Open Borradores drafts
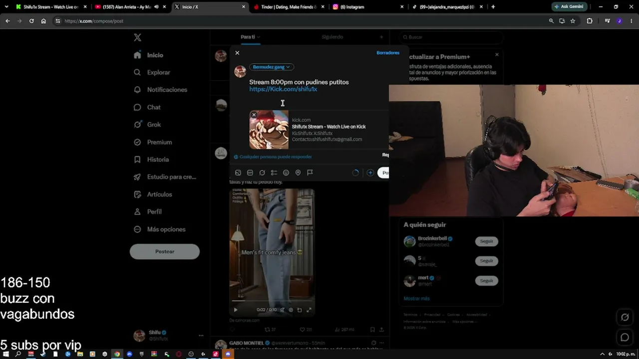Viewport: 639px width, 359px height. click(388, 53)
